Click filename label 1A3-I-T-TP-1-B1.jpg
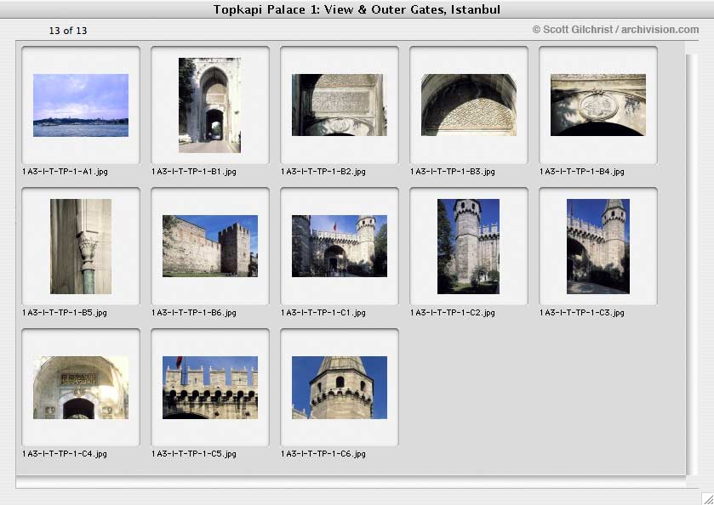The image size is (714, 505). [194, 172]
